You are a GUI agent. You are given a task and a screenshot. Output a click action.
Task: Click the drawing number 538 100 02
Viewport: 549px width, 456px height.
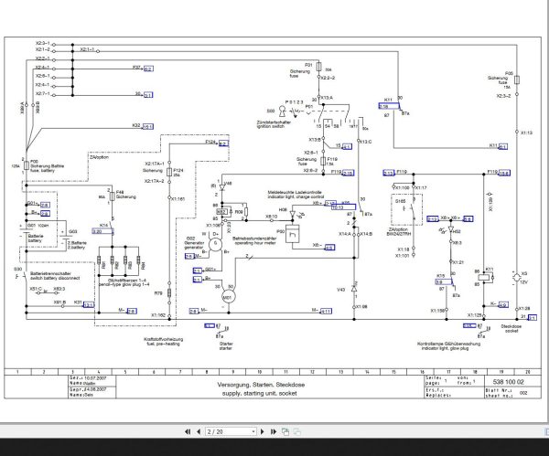tap(509, 382)
